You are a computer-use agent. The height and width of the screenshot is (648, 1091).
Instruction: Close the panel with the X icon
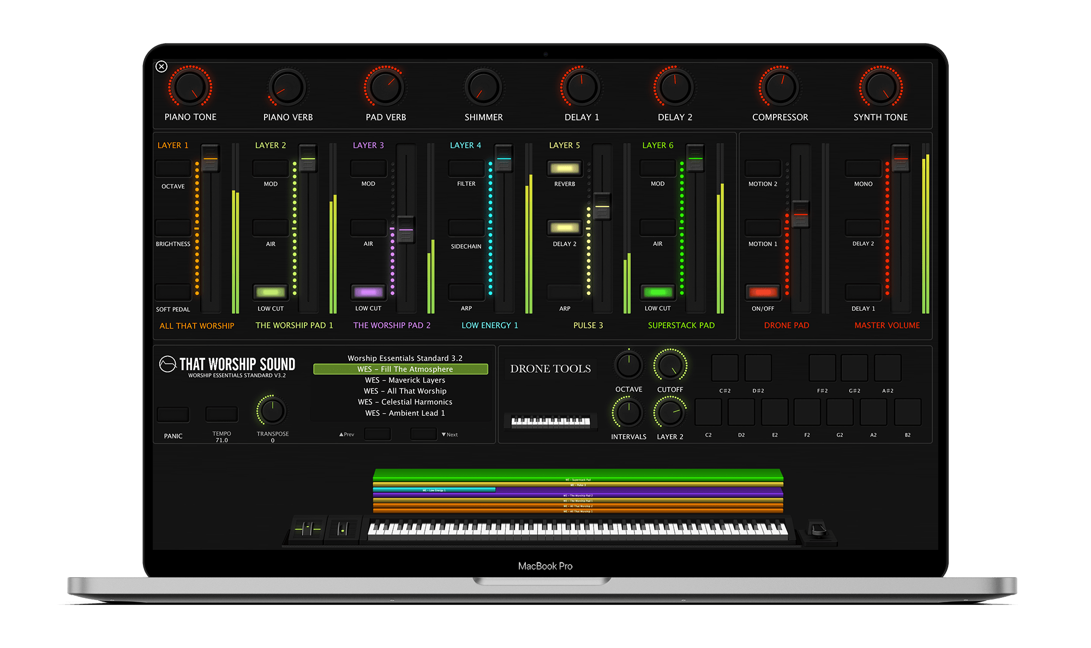tap(161, 66)
